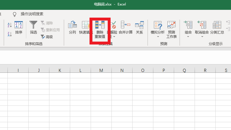
Task: Click 删除重复值 remove duplicates
Action: (100, 30)
